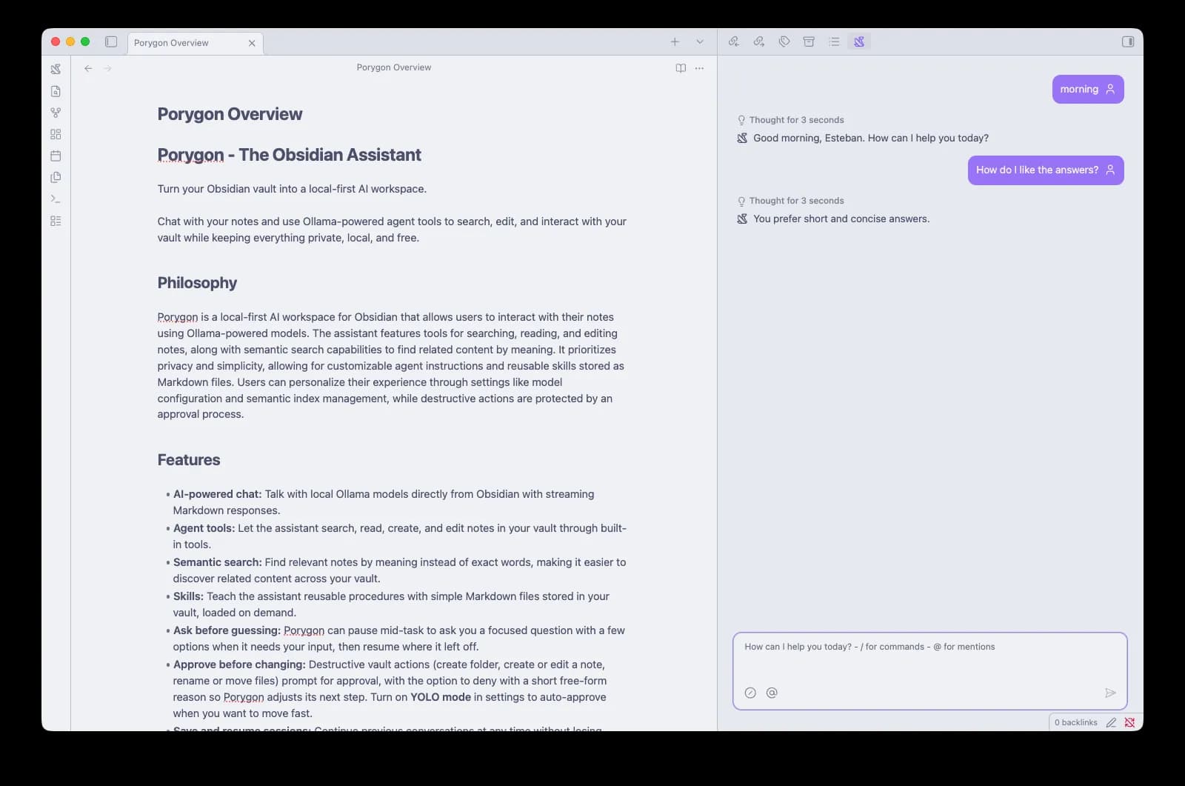Image resolution: width=1185 pixels, height=786 pixels.
Task: Click the 'Philosophy' heading
Action: pos(197,283)
